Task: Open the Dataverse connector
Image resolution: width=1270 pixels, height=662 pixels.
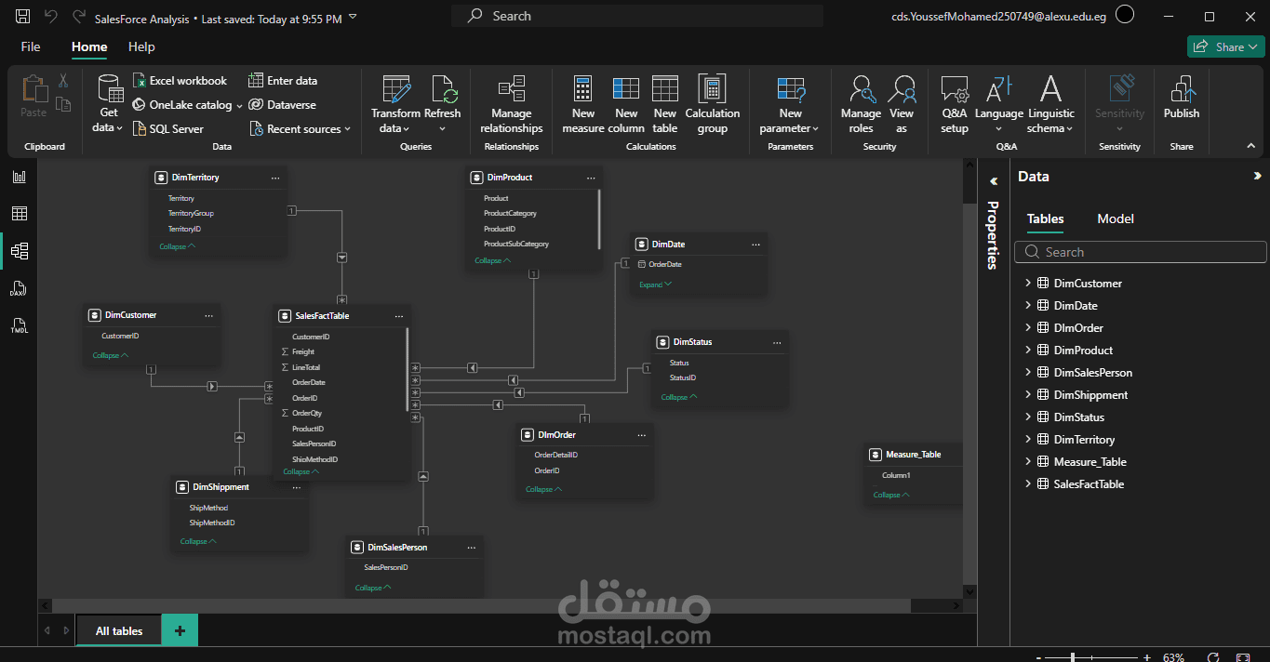Action: point(283,105)
